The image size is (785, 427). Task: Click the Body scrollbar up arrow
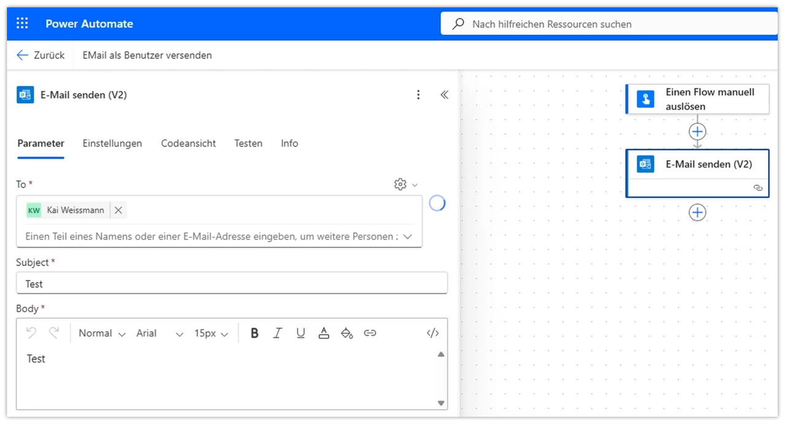coord(441,355)
